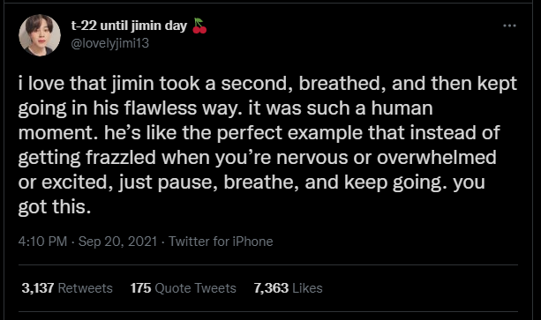This screenshot has width=541, height=320.
Task: Select 'perfect example' in the tweet body
Action: coord(289,133)
